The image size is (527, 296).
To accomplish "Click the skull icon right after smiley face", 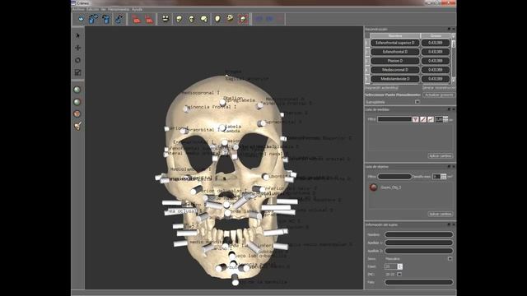I will (179, 19).
